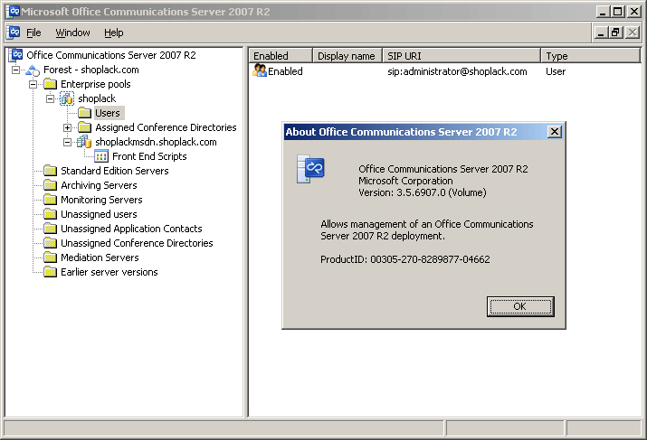
Task: Expand Assigned Conference Directories node
Action: pos(67,127)
